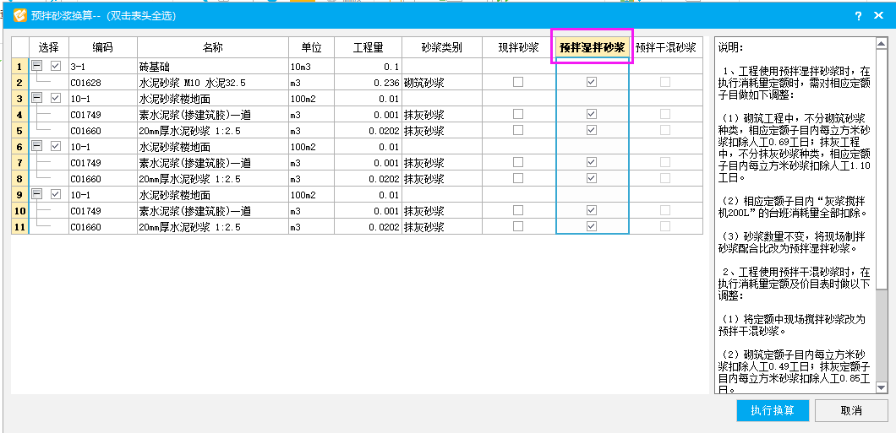Select the 砌筑砂浆 cell in row 2

point(441,83)
